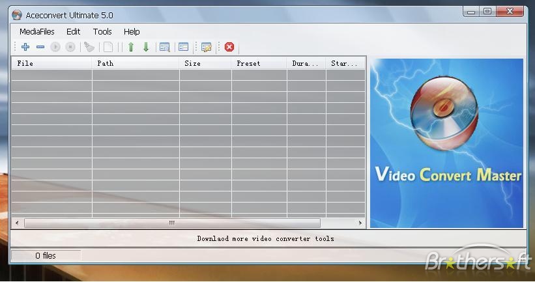The image size is (535, 282).
Task: Click the Star... column header
Action: tap(345, 63)
